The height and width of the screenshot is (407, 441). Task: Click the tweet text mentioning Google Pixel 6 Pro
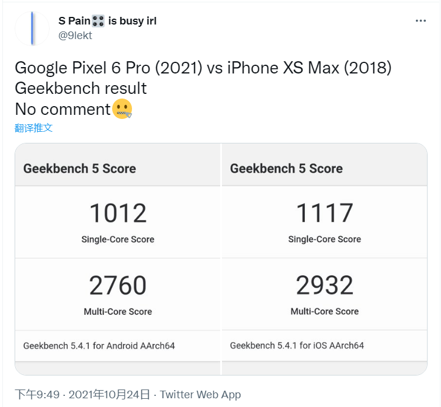pos(203,68)
